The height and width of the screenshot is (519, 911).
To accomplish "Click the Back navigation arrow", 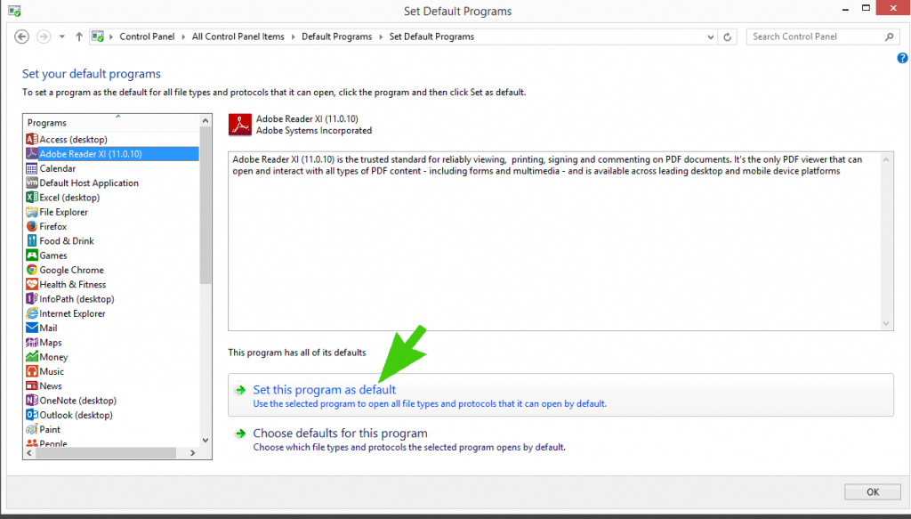I will [21, 36].
